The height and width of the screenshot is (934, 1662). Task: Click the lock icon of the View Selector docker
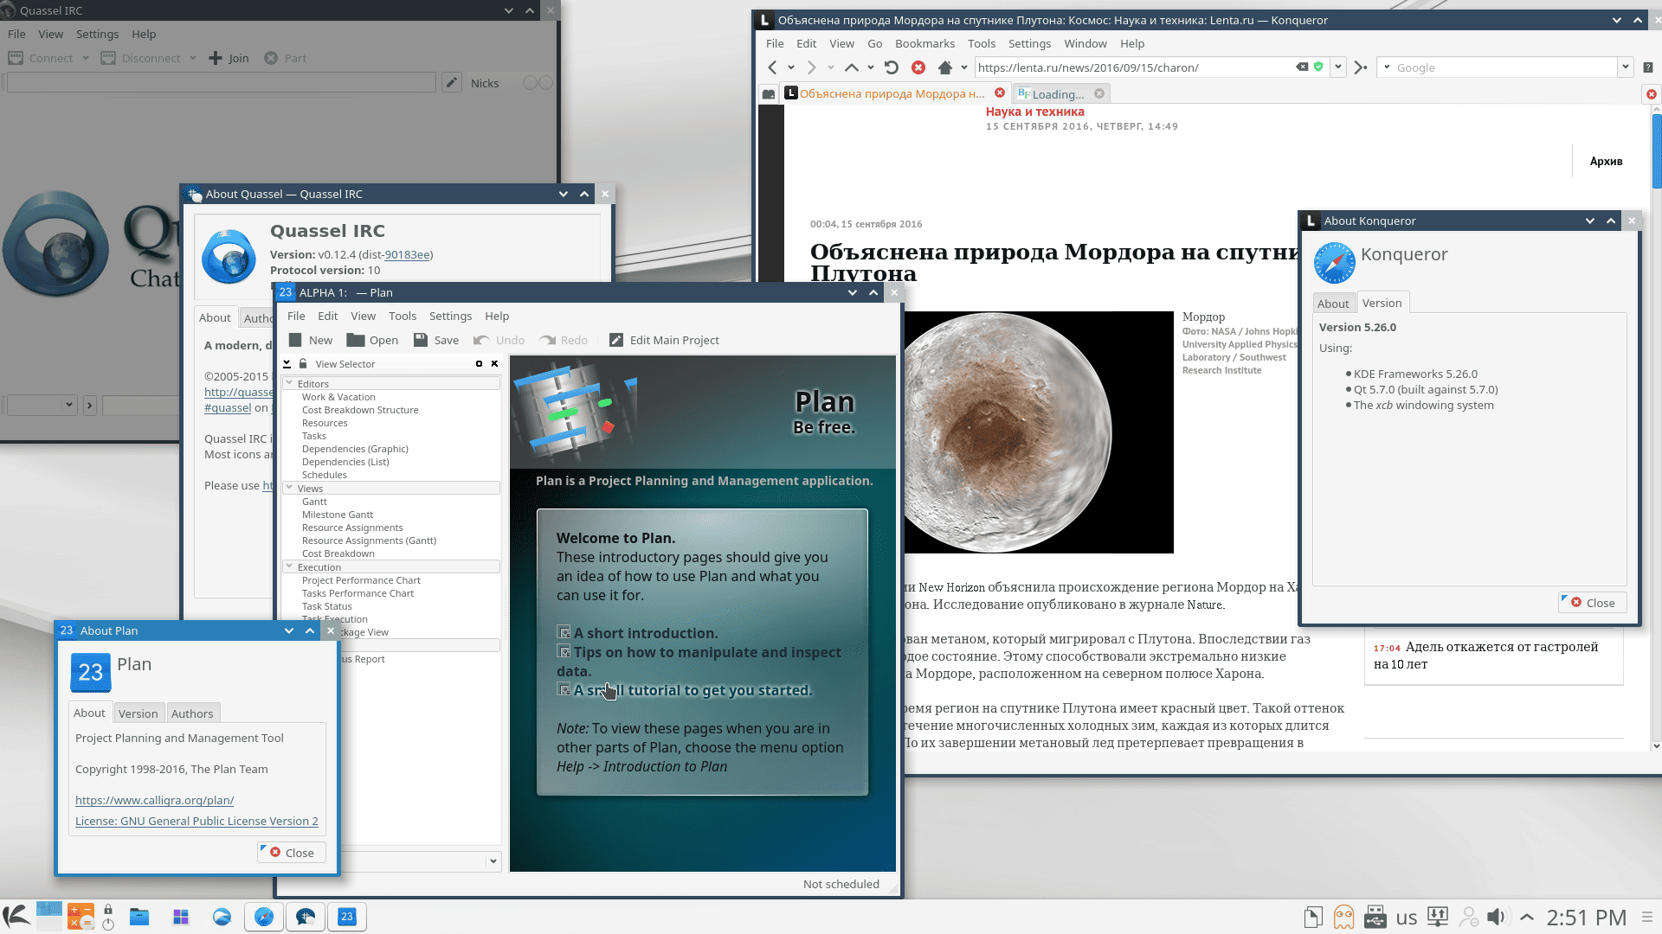[x=303, y=364]
